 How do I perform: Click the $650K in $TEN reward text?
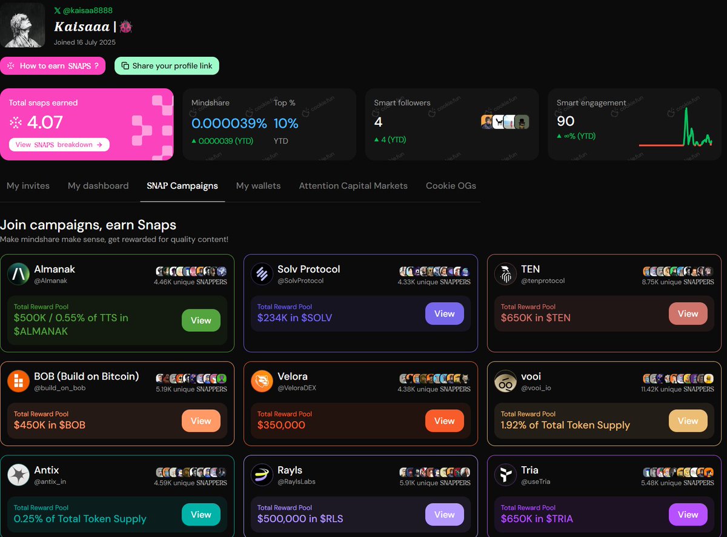[536, 318]
